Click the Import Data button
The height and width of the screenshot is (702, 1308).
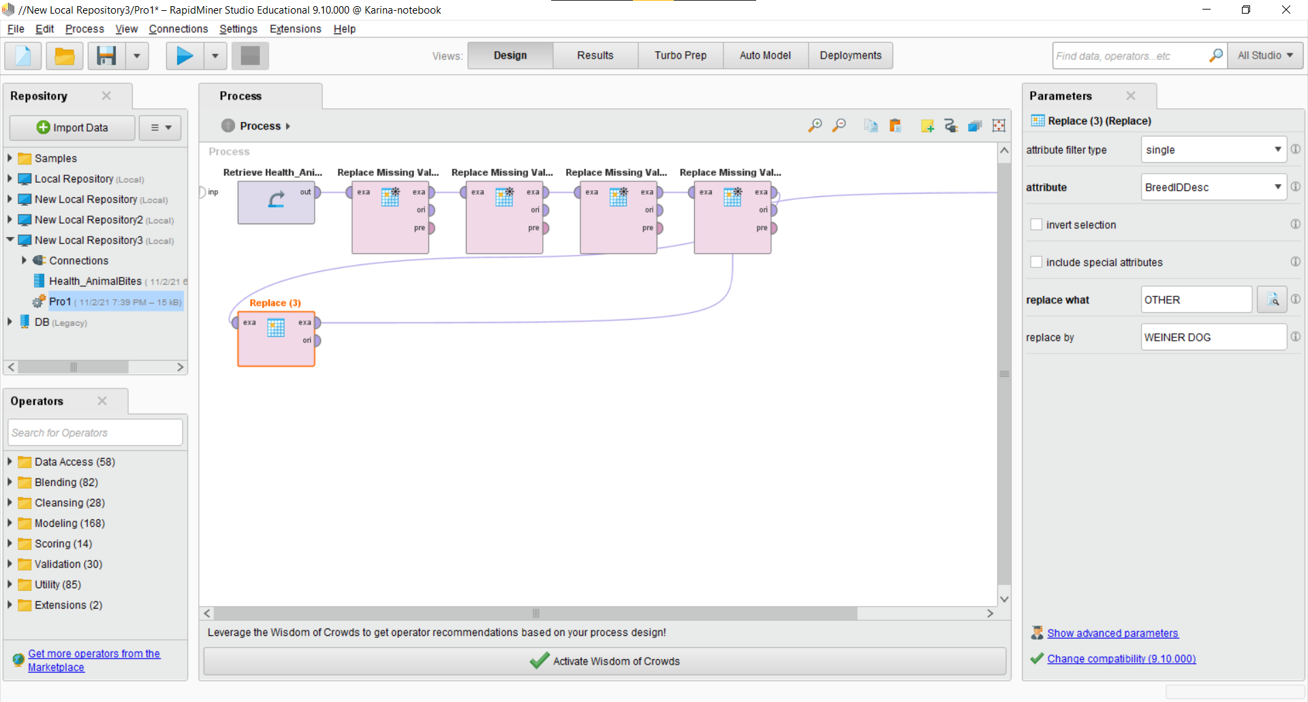point(72,127)
